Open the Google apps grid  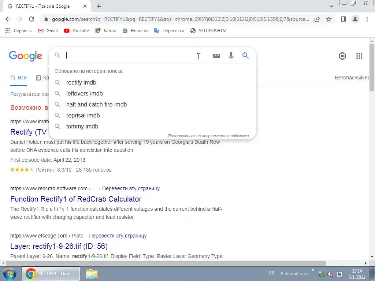point(359,56)
